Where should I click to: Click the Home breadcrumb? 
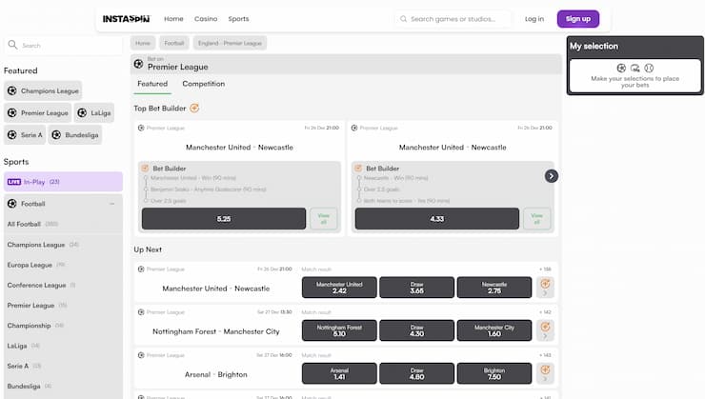coord(143,43)
